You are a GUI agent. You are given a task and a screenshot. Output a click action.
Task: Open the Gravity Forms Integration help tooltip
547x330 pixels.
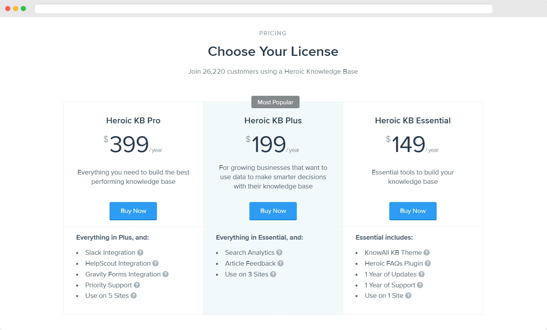[x=165, y=274]
